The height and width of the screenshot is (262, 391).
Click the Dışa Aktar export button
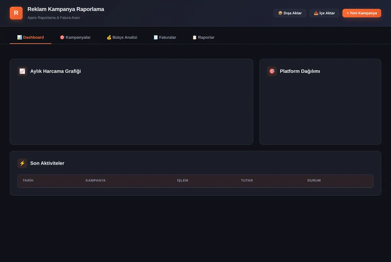[x=290, y=13]
